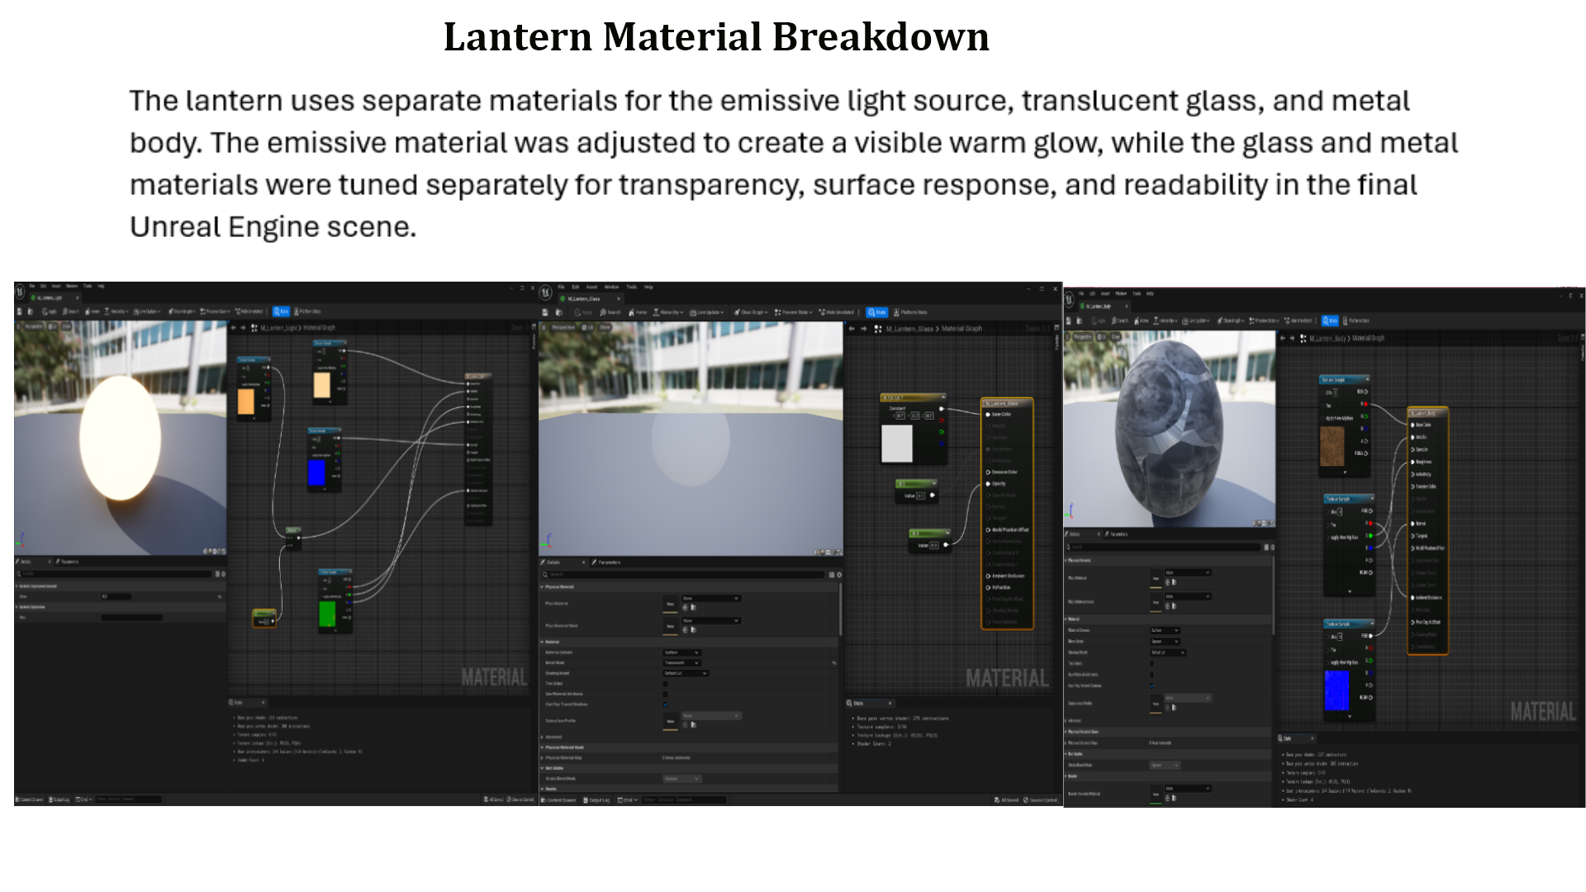Click Perspective viewport button in M_Lantern_Glass window
The image size is (1586, 892).
coord(563,327)
